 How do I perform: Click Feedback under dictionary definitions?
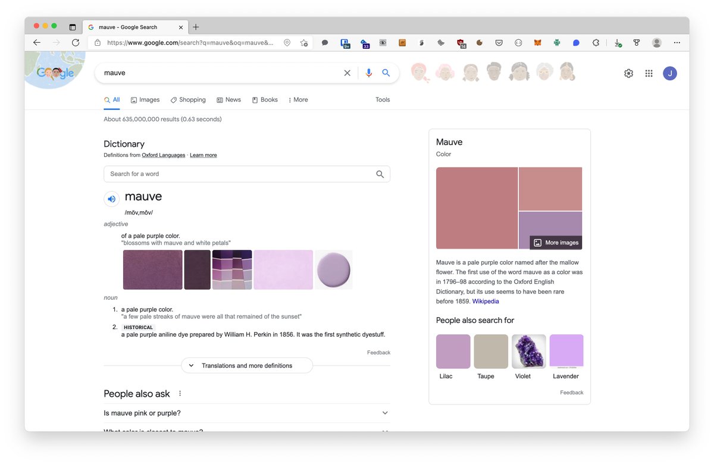tap(378, 353)
